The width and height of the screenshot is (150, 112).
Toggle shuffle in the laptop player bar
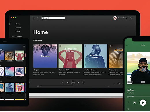(x=62, y=83)
